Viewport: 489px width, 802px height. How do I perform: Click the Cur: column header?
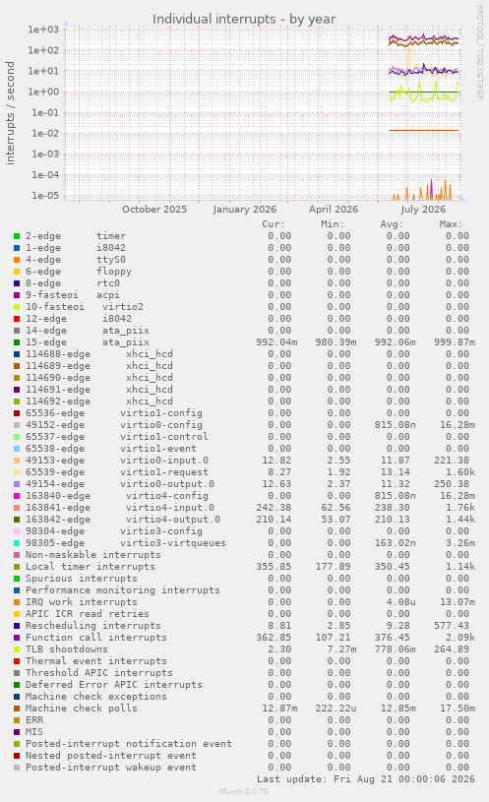tap(274, 224)
